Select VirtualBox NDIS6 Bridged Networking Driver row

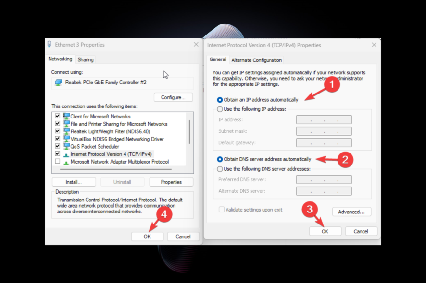tap(117, 139)
